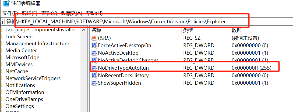Select the OEMInformation key
Screen dimensions: 293x112
pos(25,92)
